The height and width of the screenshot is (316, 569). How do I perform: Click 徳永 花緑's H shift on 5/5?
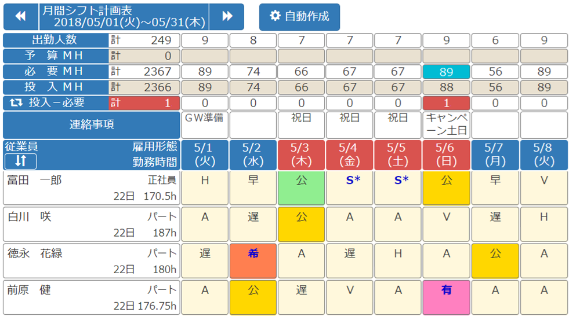(x=398, y=261)
